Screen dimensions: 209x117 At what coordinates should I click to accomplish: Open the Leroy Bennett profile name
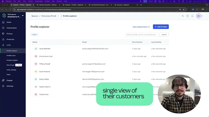[45, 49]
